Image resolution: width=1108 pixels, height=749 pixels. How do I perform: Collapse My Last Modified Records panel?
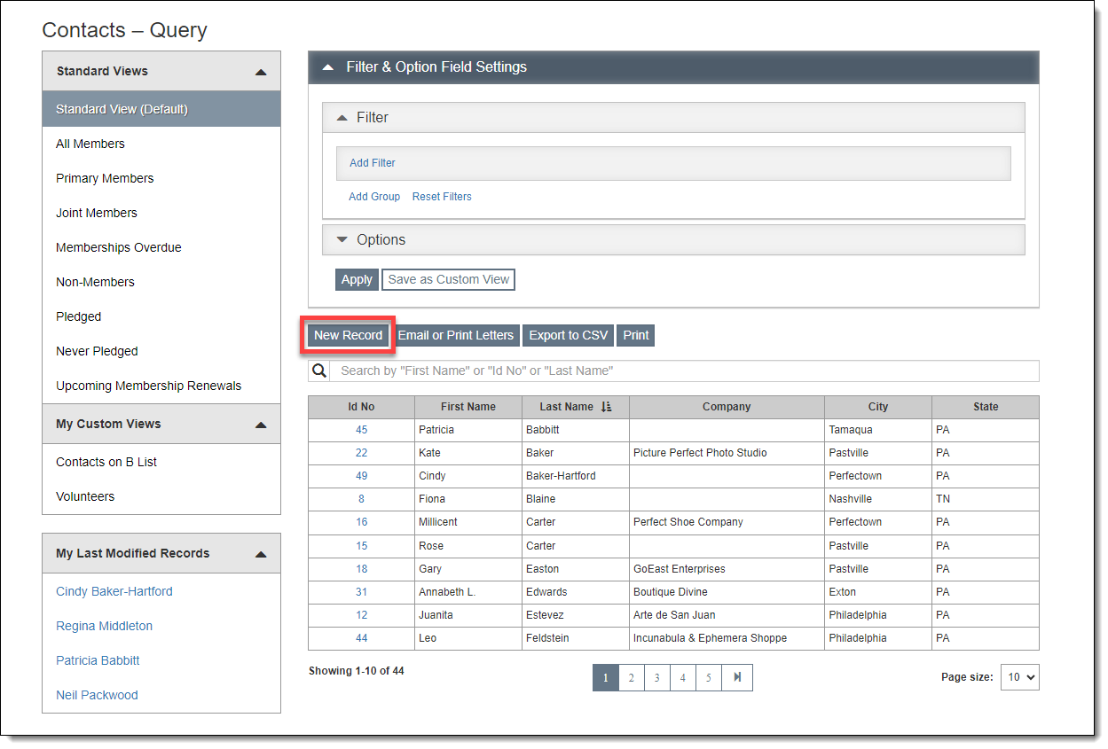tap(260, 554)
